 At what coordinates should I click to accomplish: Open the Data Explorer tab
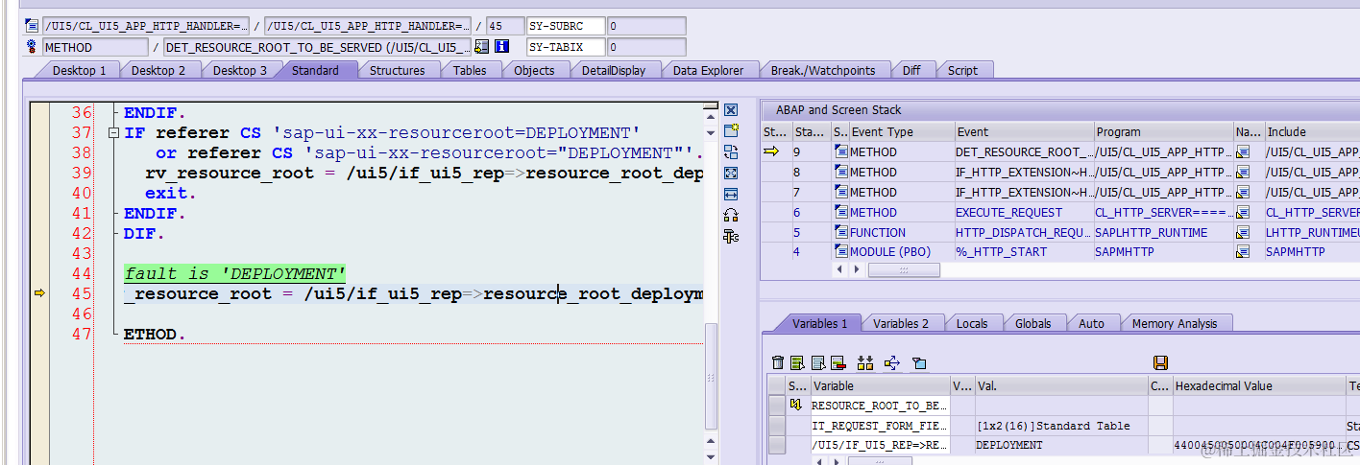click(708, 70)
